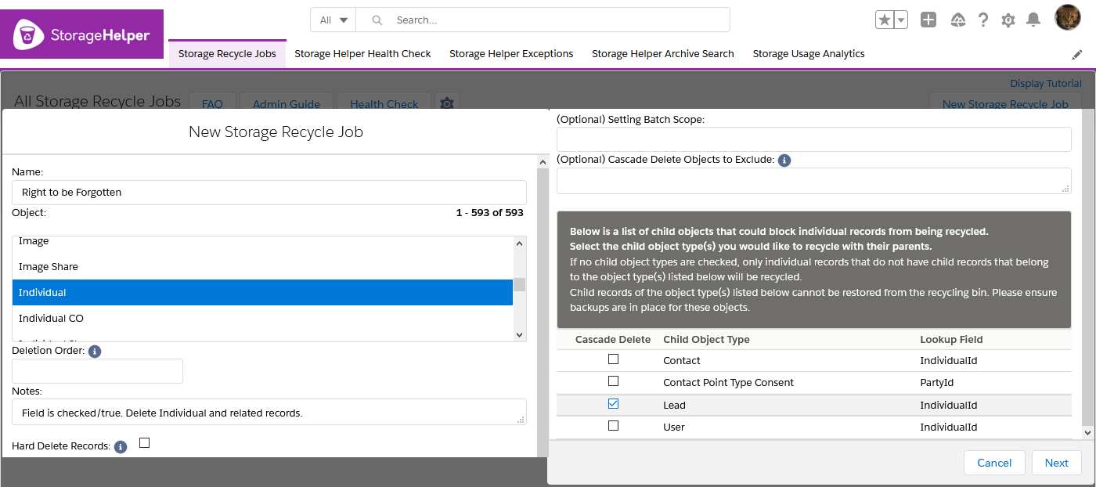Click the Cancel button

point(994,463)
